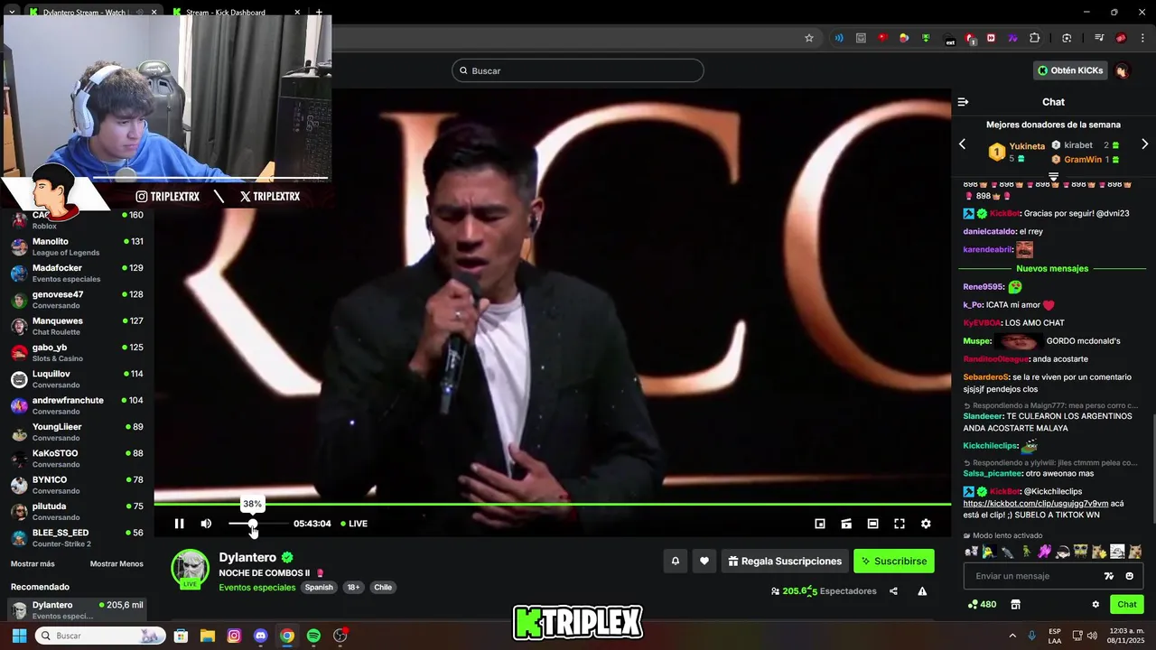Image resolution: width=1156 pixels, height=650 pixels.
Task: Open gabo_yb Slots & Casino channel
Action: point(77,353)
